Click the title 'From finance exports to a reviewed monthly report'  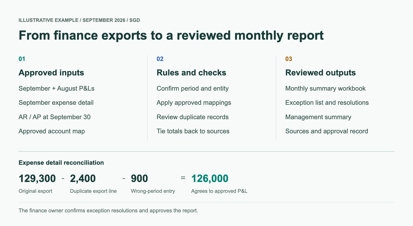click(171, 36)
